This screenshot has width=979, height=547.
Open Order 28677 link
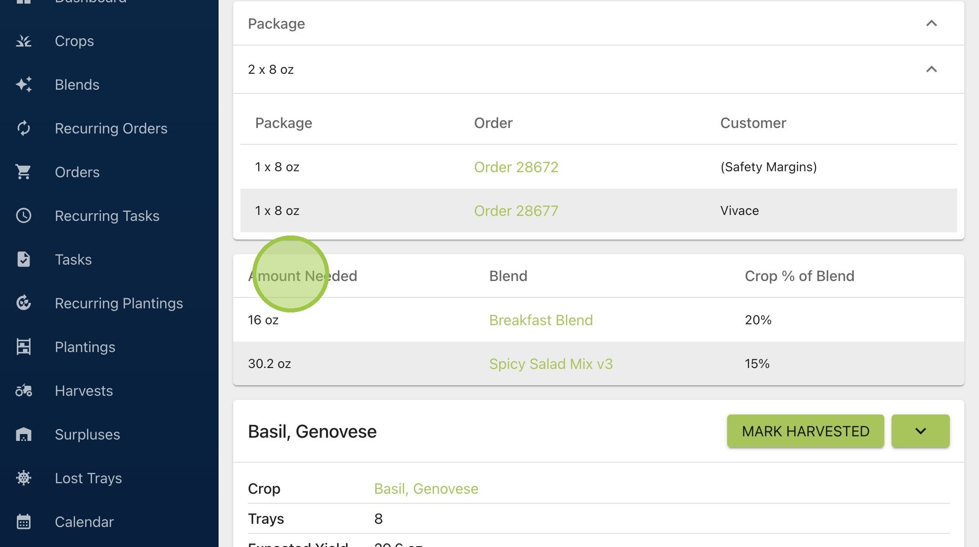[516, 211]
